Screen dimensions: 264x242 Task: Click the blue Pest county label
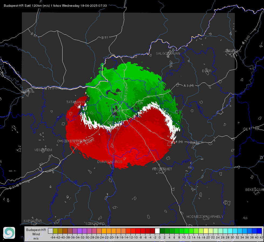(186, 162)
